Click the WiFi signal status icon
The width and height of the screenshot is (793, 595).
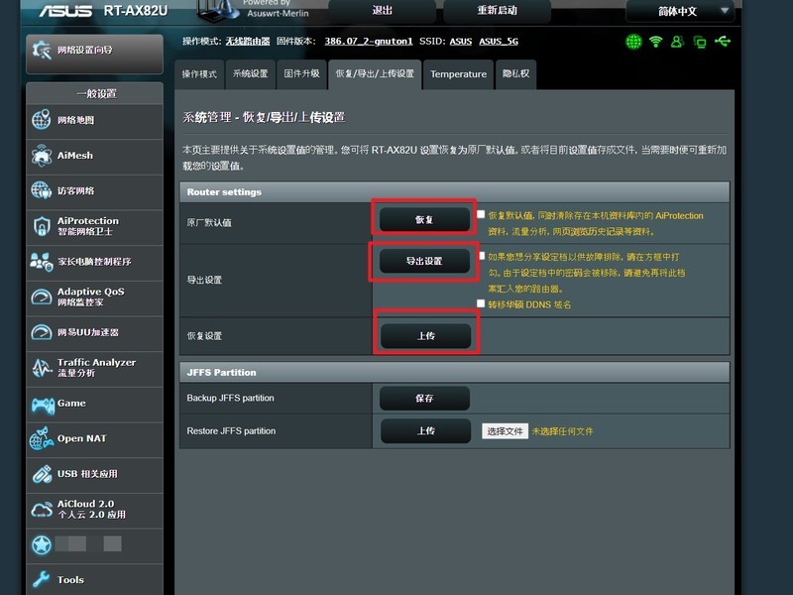[656, 42]
